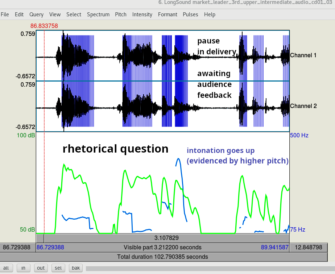
Task: Open the Edit menu
Action: tap(19, 14)
